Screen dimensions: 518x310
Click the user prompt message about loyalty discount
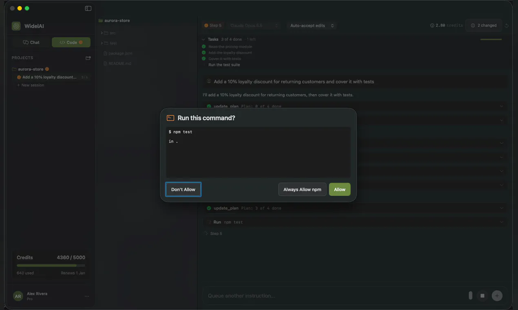pos(355,82)
